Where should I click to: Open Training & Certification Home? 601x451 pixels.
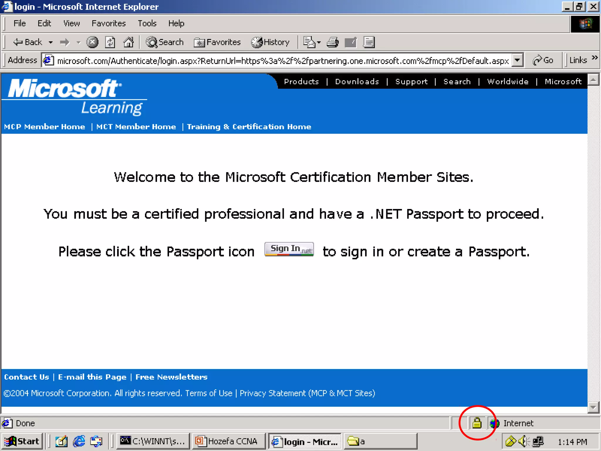249,127
